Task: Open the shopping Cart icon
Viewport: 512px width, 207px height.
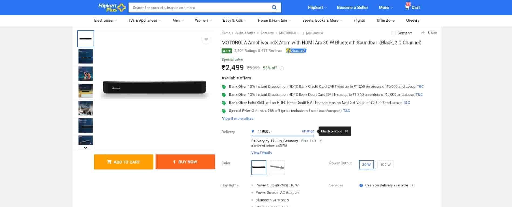Action: pos(407,7)
